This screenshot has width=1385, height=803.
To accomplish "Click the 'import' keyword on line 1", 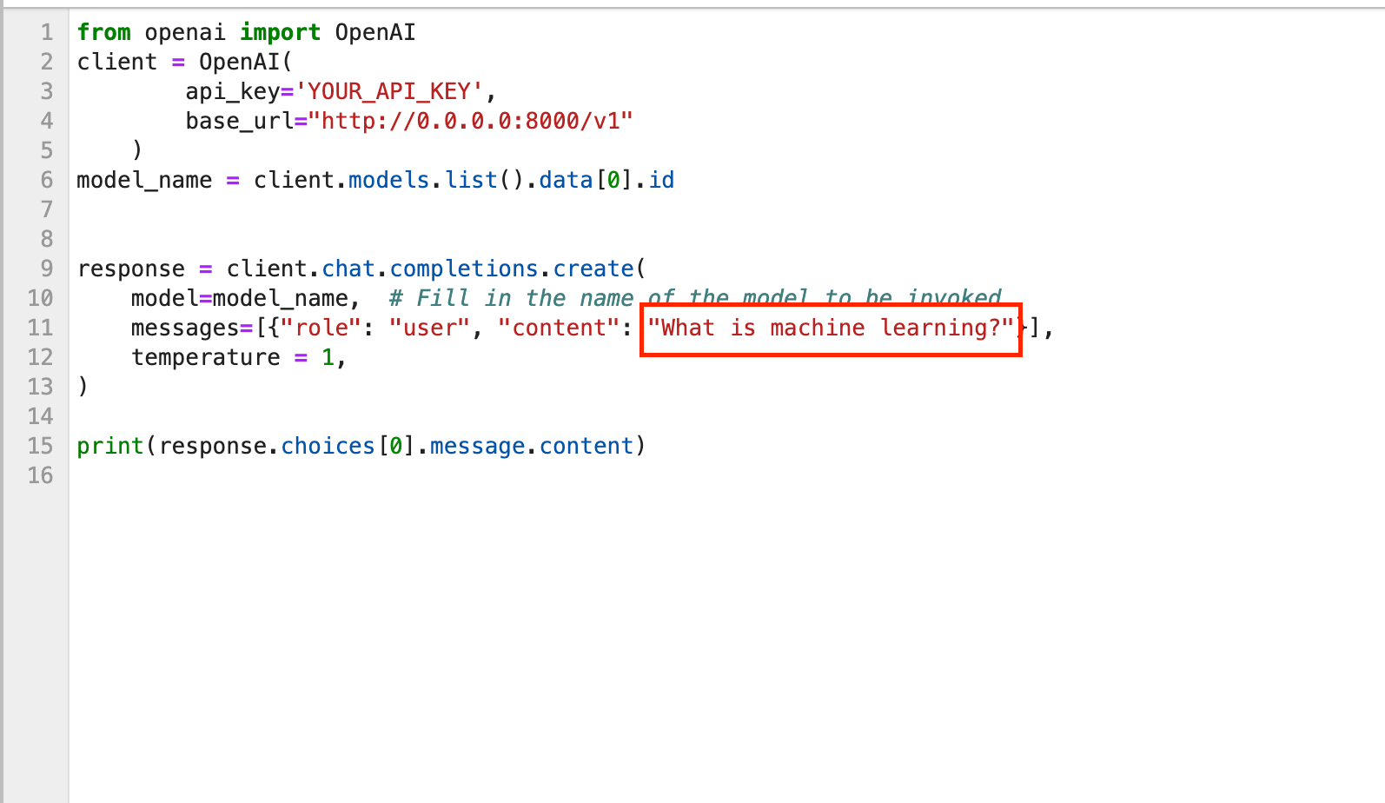I will pyautogui.click(x=280, y=33).
